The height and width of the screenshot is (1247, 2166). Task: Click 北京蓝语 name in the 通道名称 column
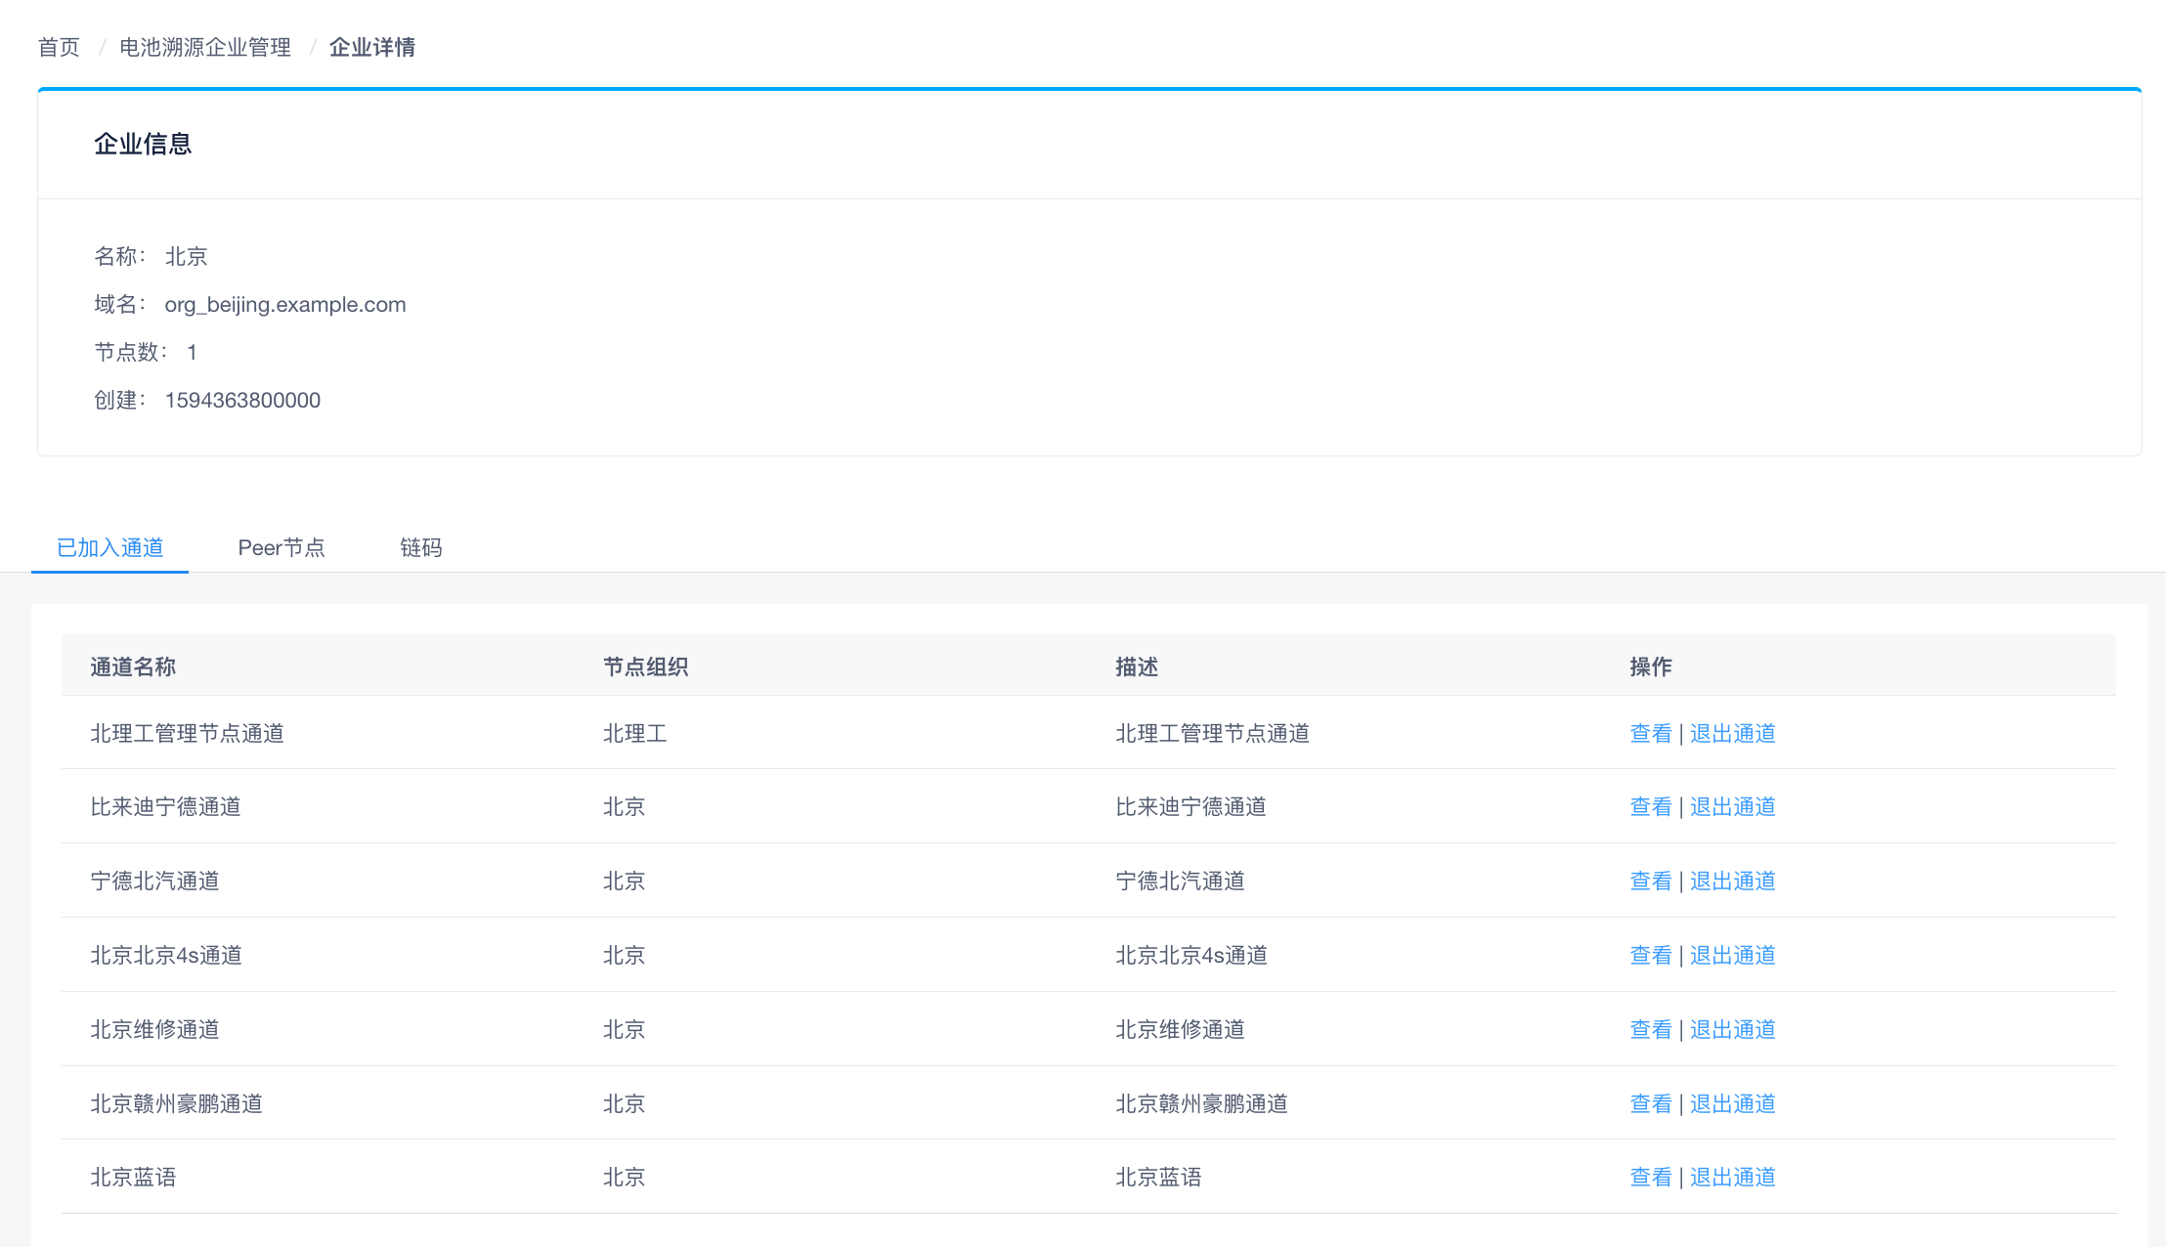tap(133, 1177)
